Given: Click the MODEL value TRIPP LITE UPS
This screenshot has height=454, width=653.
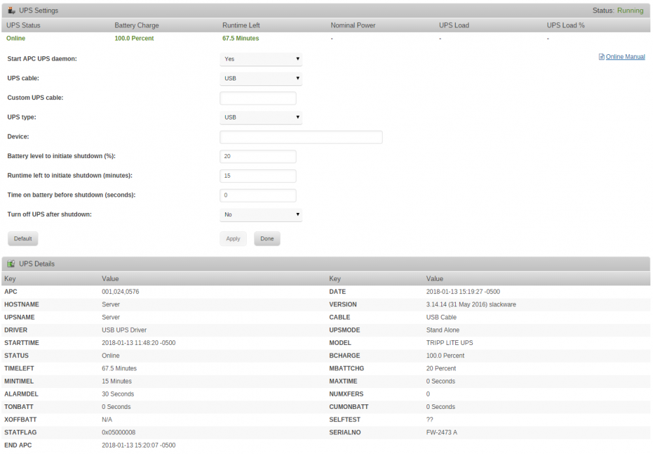Looking at the screenshot, I should (x=450, y=343).
